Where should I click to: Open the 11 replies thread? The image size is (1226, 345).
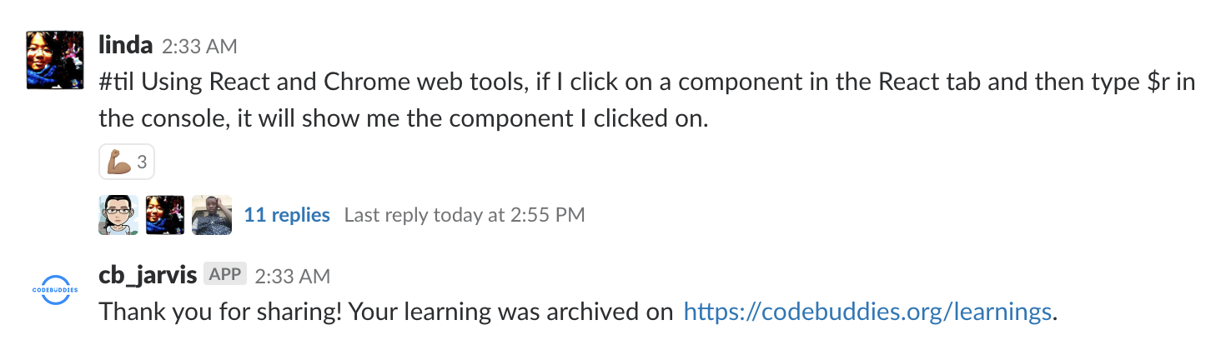(287, 215)
